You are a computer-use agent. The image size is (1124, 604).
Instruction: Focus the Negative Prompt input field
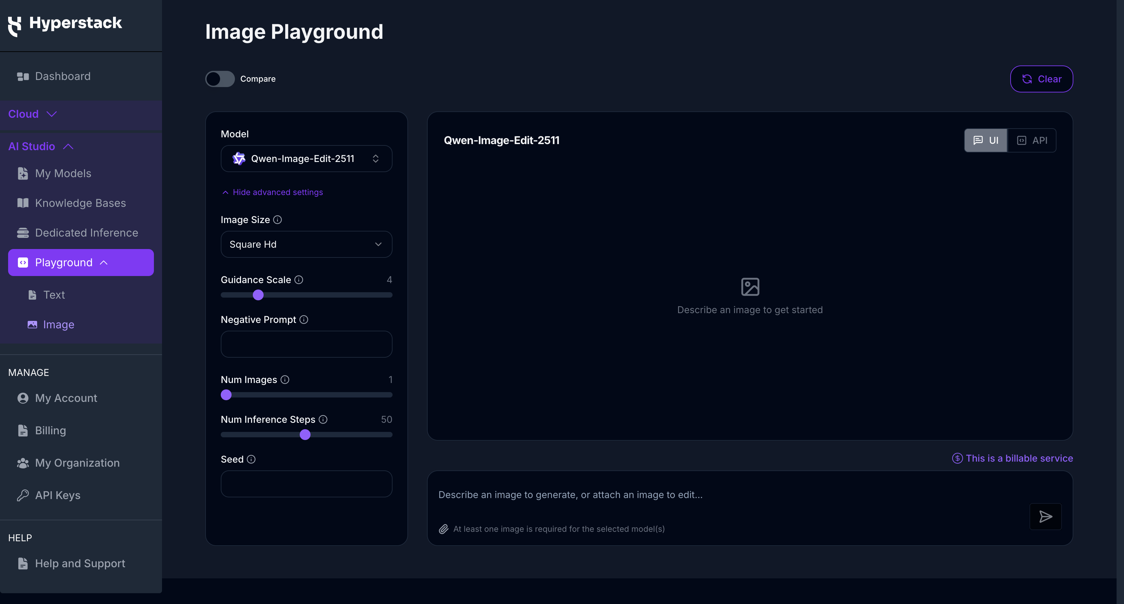306,344
